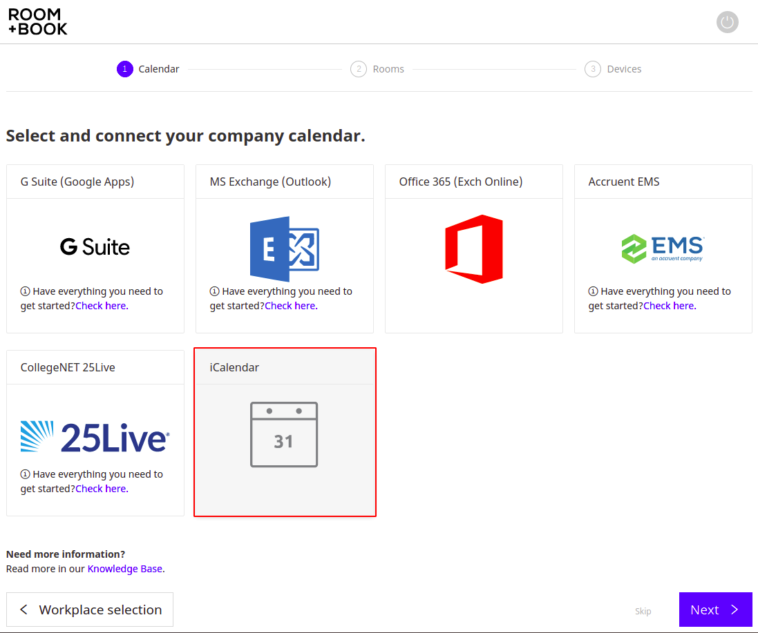The height and width of the screenshot is (633, 758).
Task: Click the Next button
Action: [715, 610]
